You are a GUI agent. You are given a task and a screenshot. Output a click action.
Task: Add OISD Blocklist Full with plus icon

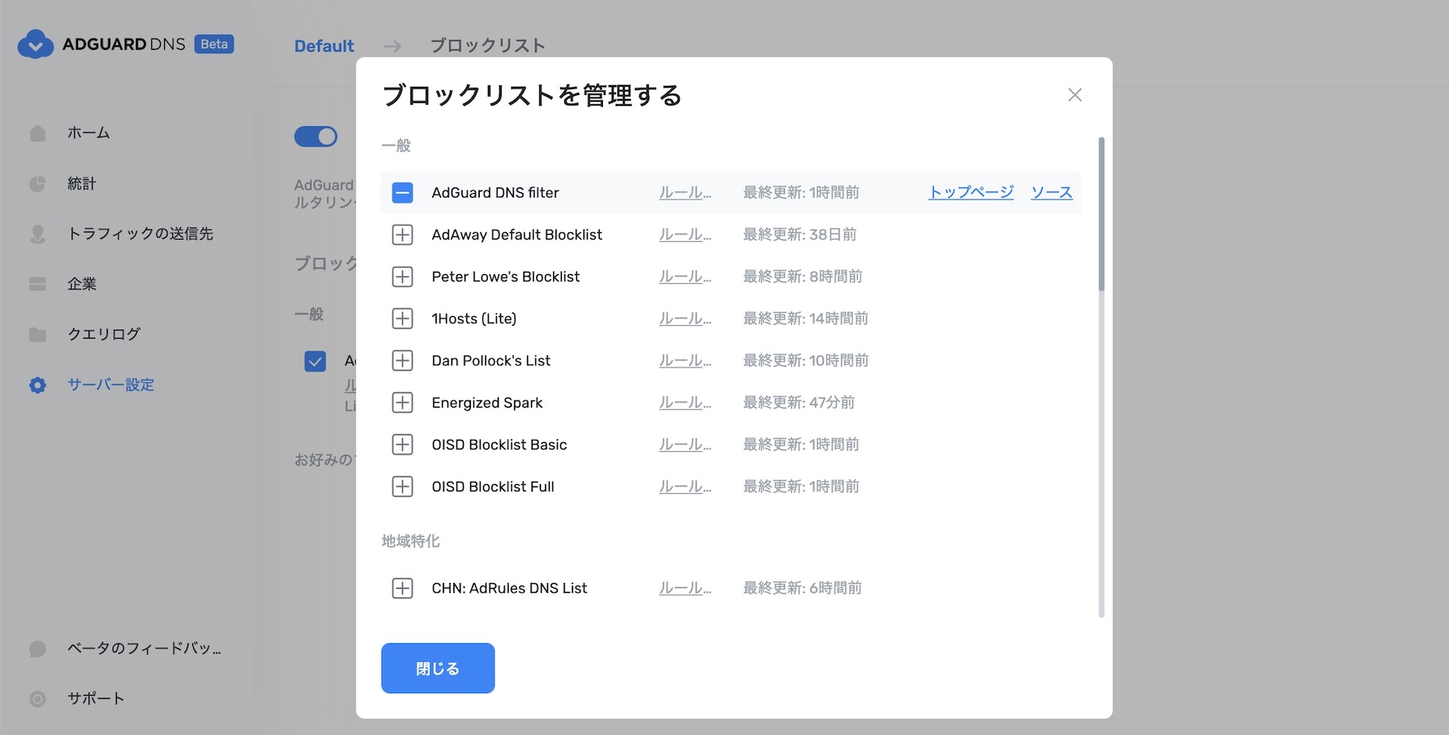(402, 487)
